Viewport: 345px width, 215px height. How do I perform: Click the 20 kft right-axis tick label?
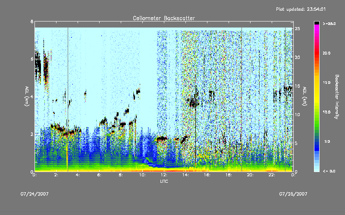click(x=298, y=57)
